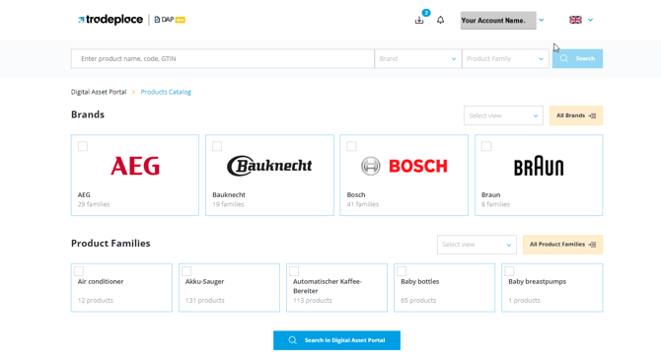Click the All Brands button

576,115
